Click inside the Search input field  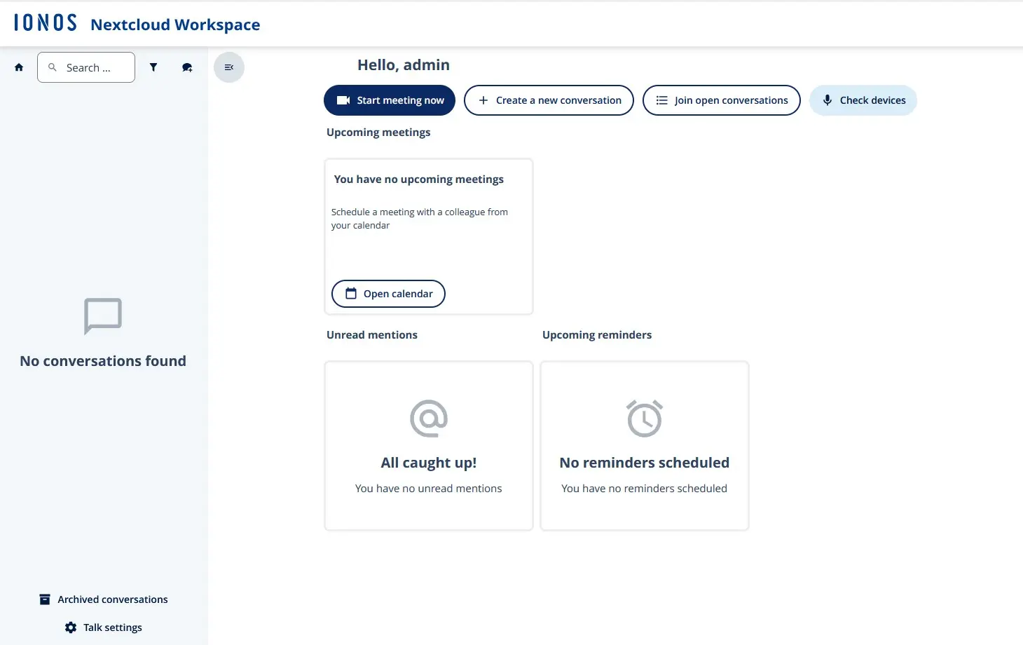coord(88,67)
